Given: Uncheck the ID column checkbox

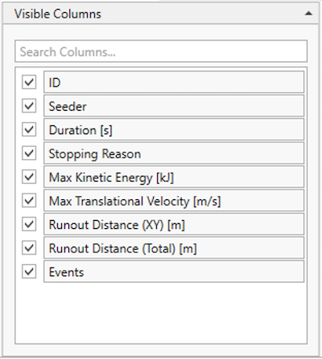Looking at the screenshot, I should 29,82.
